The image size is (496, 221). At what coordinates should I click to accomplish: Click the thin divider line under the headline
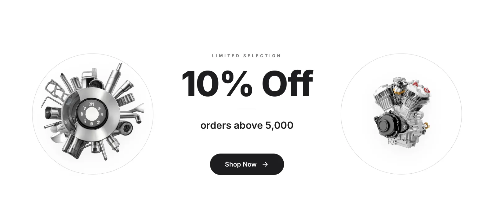tap(247, 109)
